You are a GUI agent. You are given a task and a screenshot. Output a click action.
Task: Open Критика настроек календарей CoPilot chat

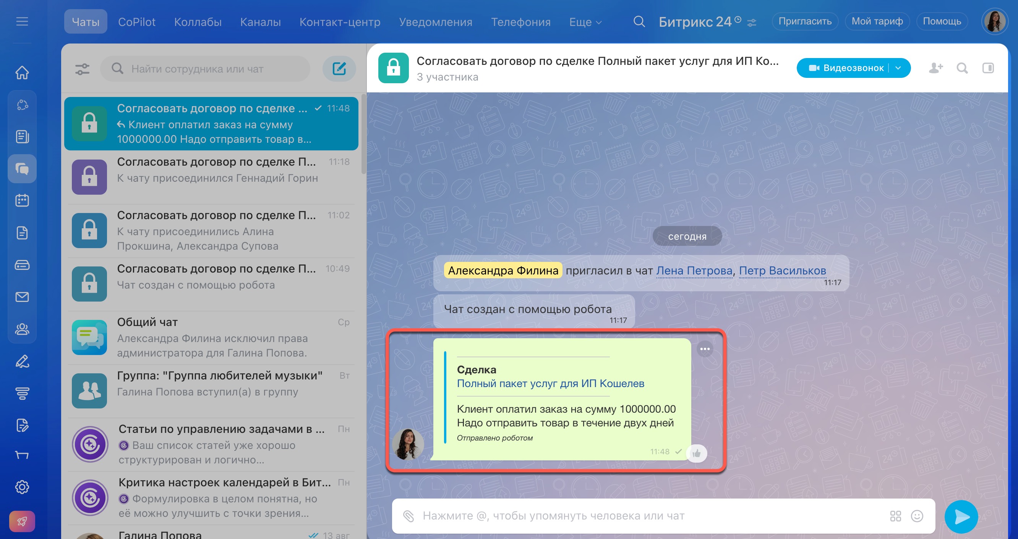pos(211,497)
